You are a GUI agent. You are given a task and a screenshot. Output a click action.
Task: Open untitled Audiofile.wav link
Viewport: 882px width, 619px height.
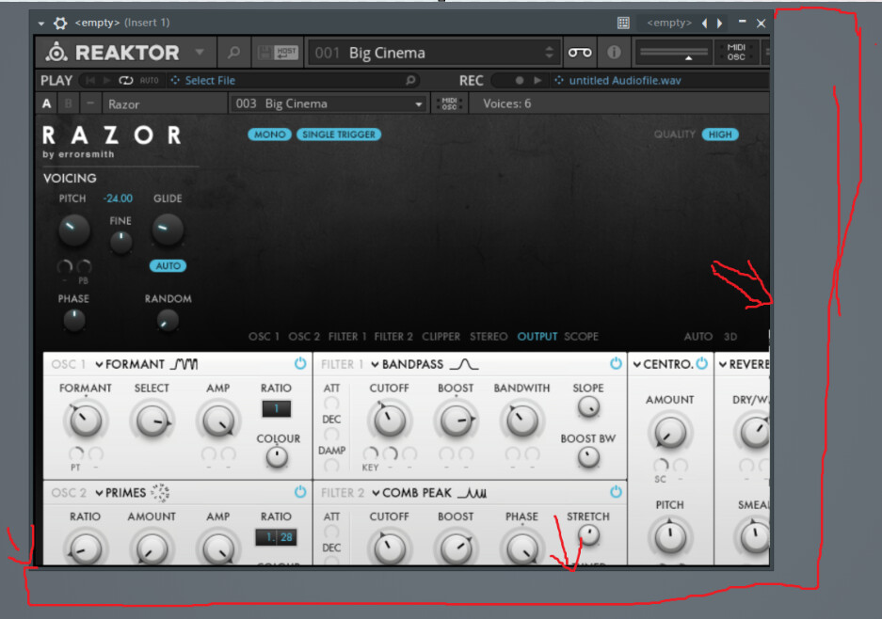(x=625, y=80)
